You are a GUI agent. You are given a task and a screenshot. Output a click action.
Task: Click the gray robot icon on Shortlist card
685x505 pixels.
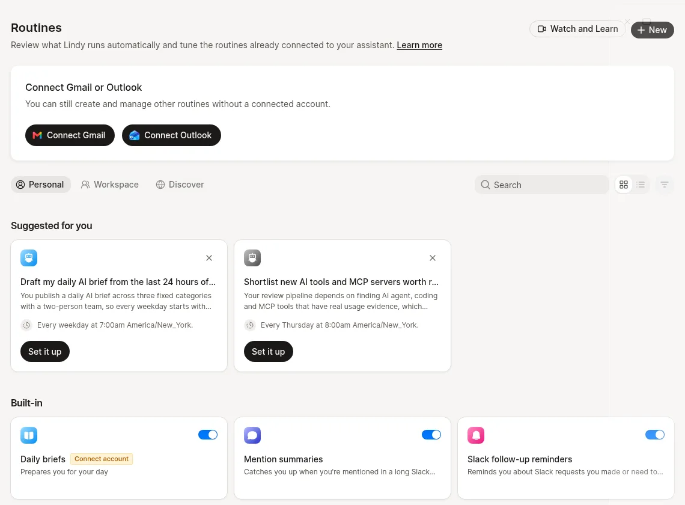coord(252,258)
